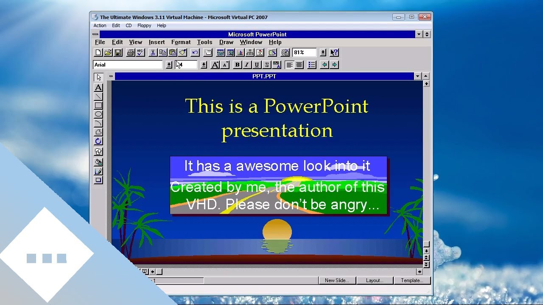Click the Increase Font Size icon

[x=215, y=65]
